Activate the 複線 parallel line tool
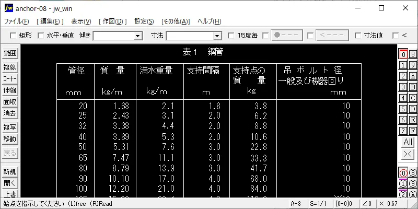 click(10, 67)
